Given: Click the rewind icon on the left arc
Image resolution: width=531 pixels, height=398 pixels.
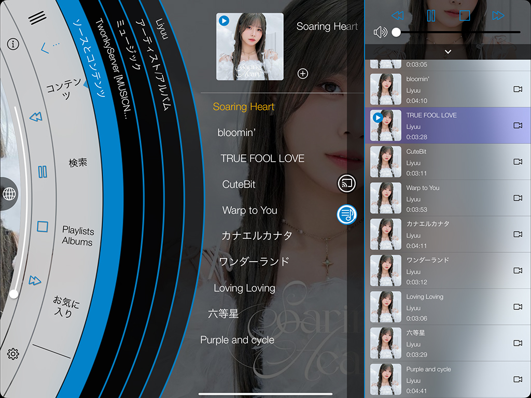Looking at the screenshot, I should point(36,117).
